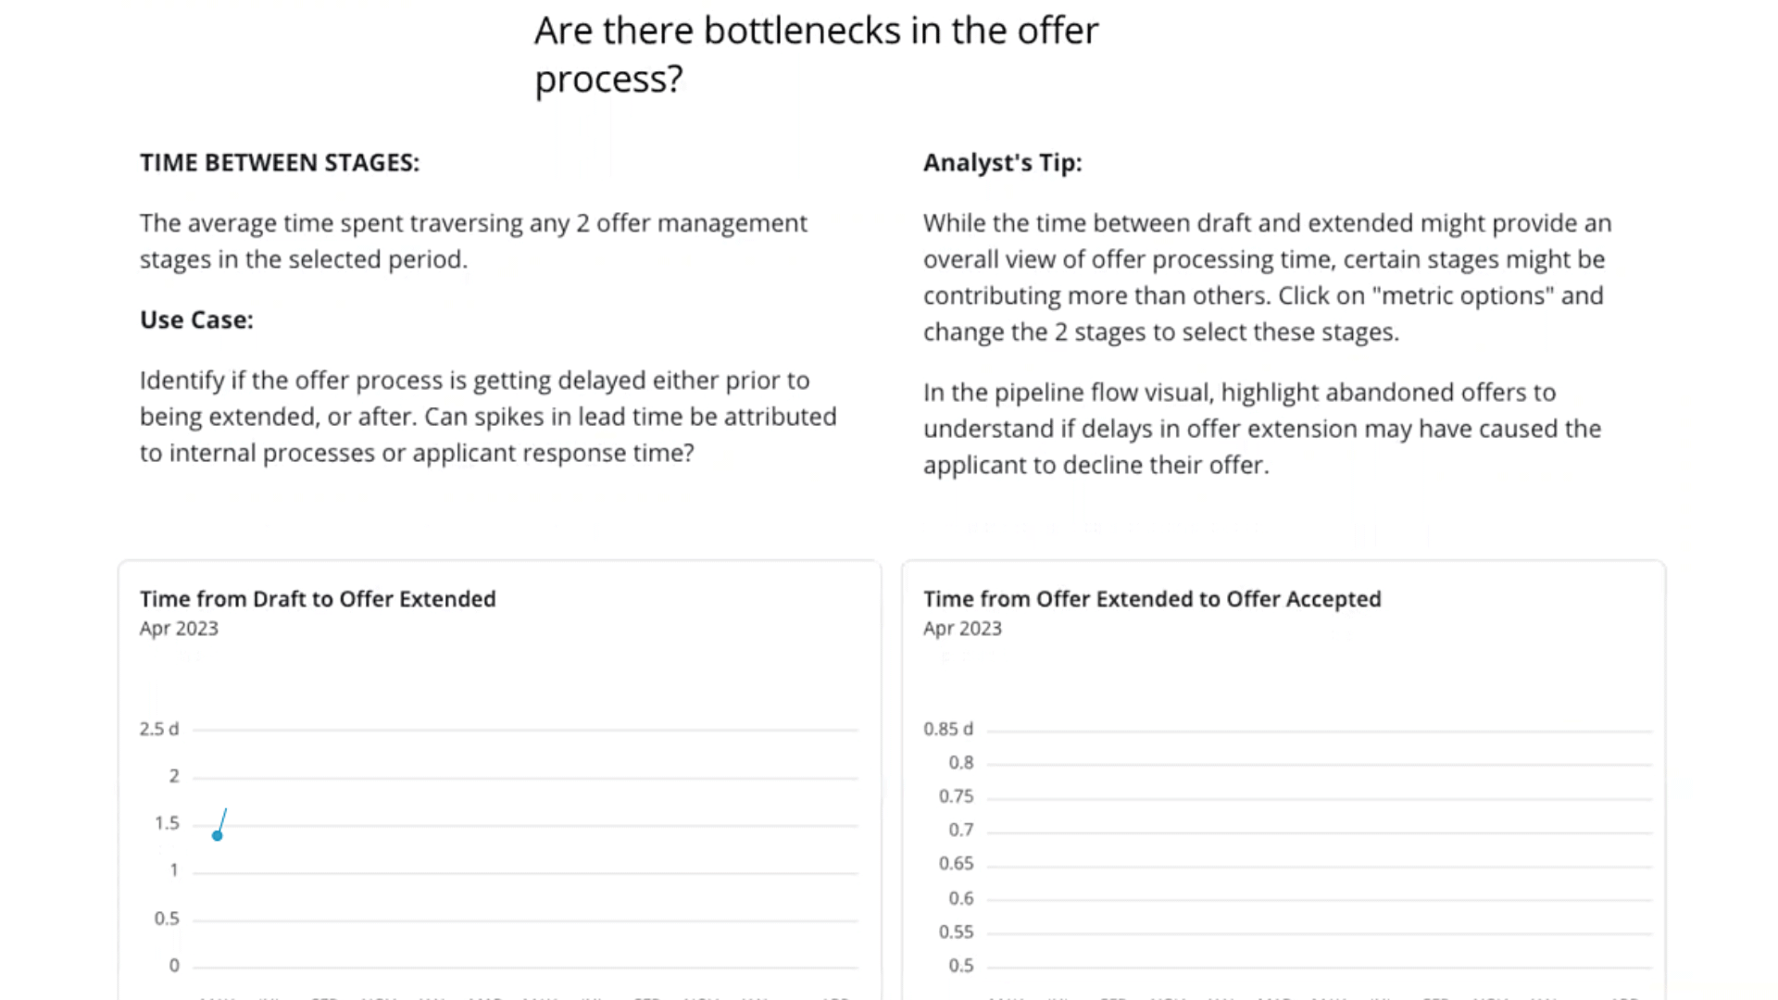Click the Use Case heading
The width and height of the screenshot is (1778, 1000).
pyautogui.click(x=196, y=320)
